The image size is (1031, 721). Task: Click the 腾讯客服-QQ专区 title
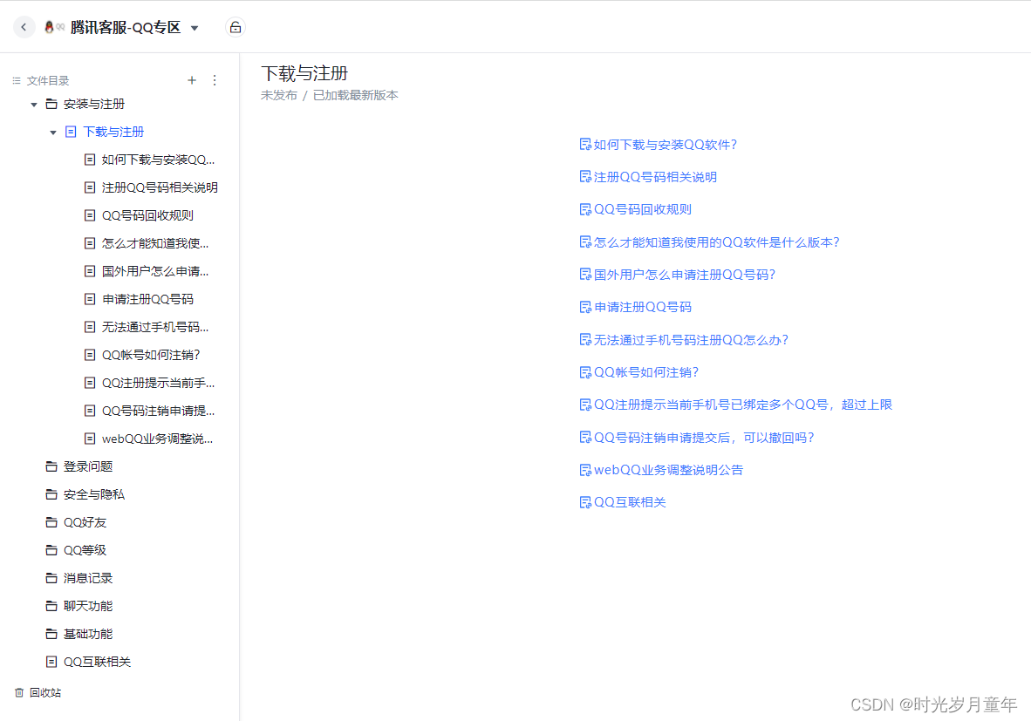125,28
